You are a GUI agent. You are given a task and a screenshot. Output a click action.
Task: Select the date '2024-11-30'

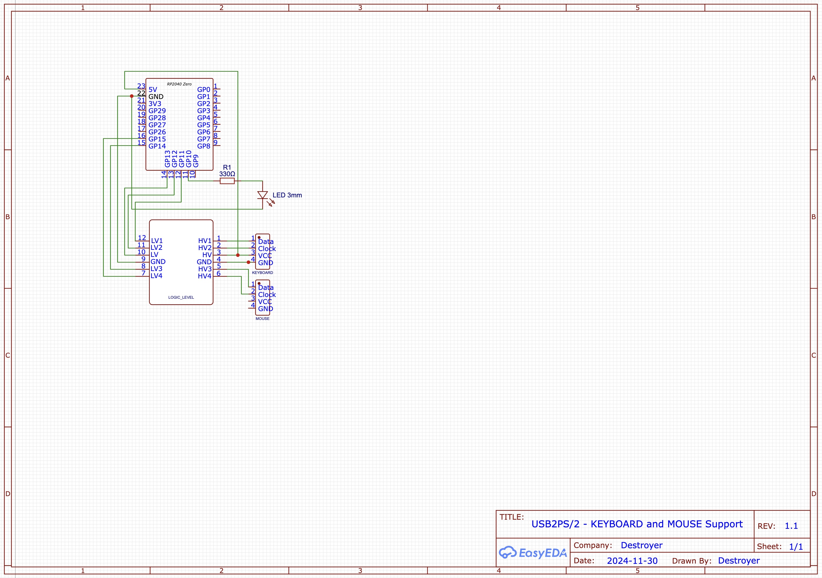pos(632,561)
